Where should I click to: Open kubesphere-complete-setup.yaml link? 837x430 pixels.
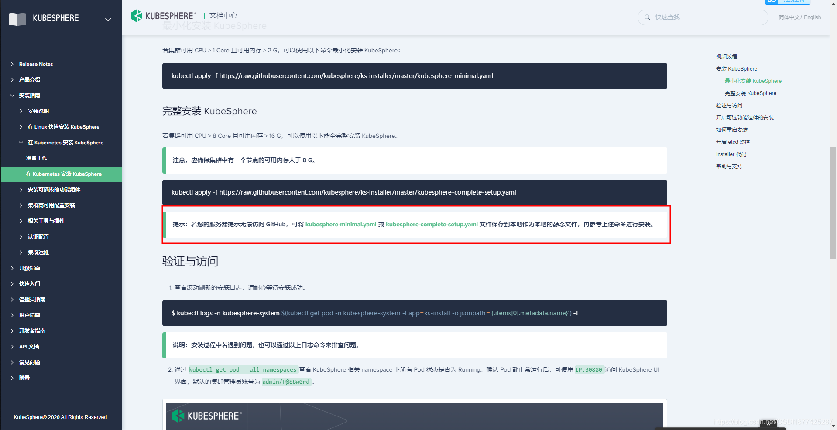pyautogui.click(x=432, y=225)
